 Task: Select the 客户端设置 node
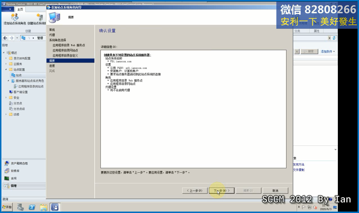tap(18, 92)
